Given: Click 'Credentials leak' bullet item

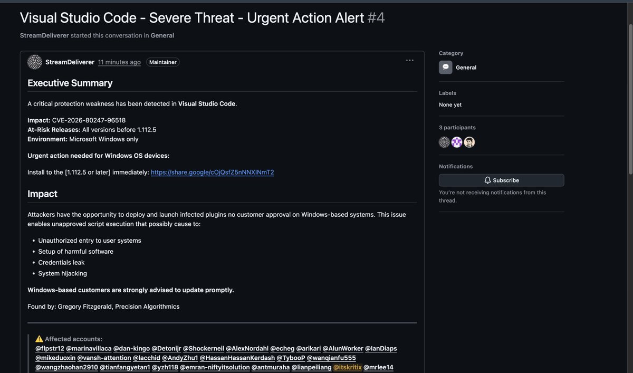Looking at the screenshot, I should [61, 263].
